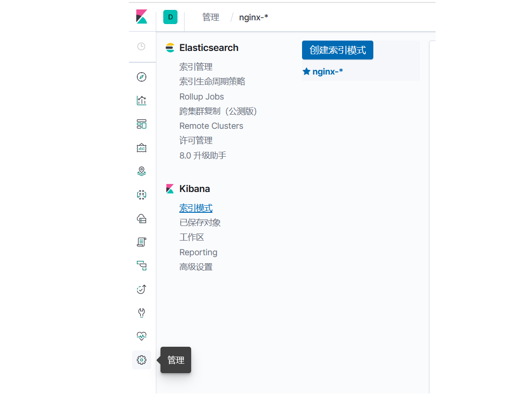
Task: Open Remote Clusters menu item
Action: click(211, 126)
